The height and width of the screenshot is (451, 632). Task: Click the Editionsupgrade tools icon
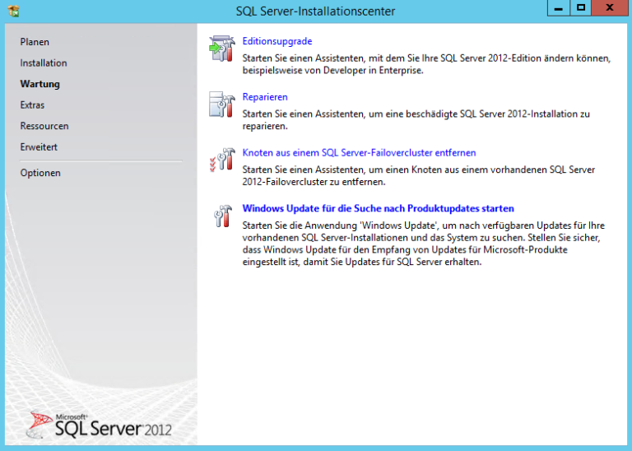221,49
